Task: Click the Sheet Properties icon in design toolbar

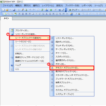Action: tap(15, 14)
